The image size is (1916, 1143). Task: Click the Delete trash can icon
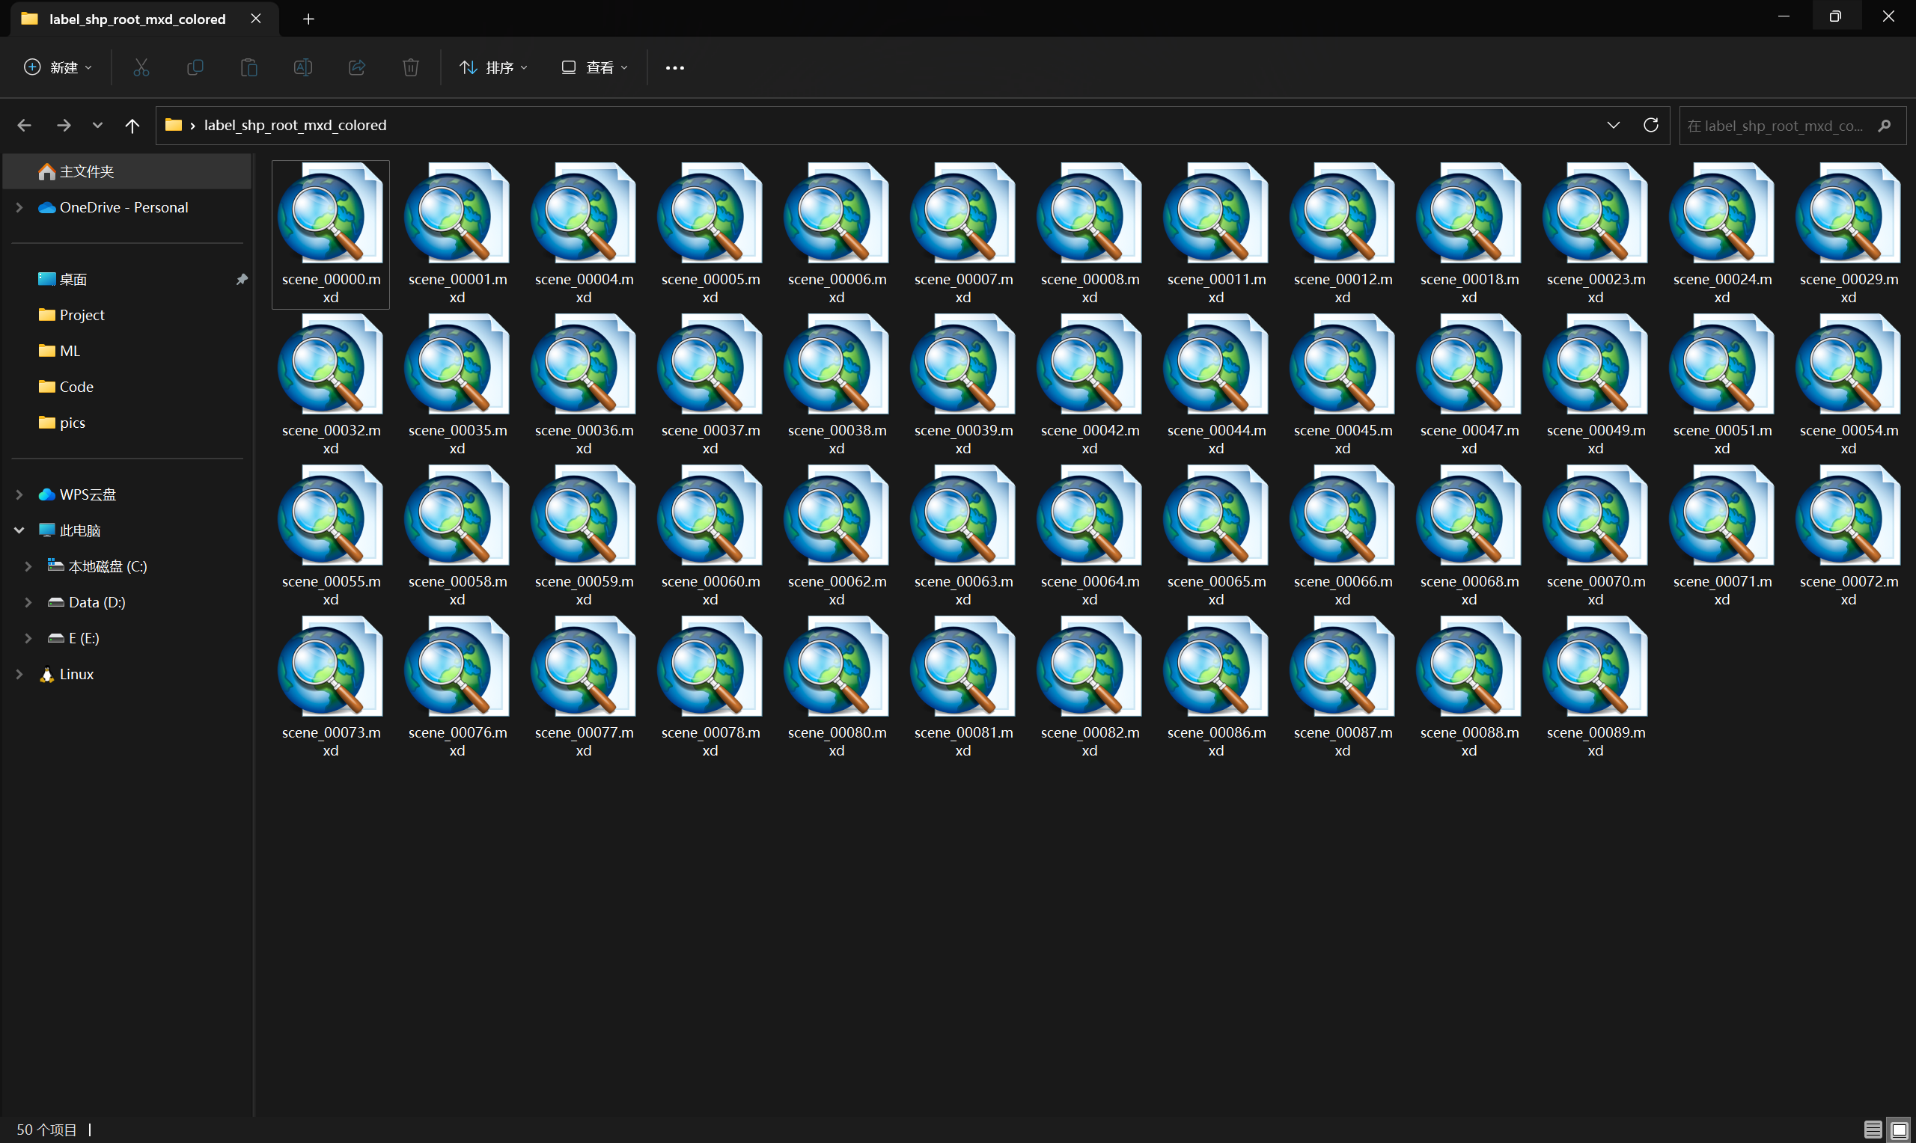click(411, 68)
